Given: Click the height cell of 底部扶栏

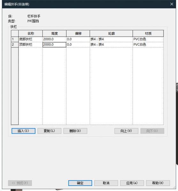Looking at the screenshot, I should (x=54, y=39).
